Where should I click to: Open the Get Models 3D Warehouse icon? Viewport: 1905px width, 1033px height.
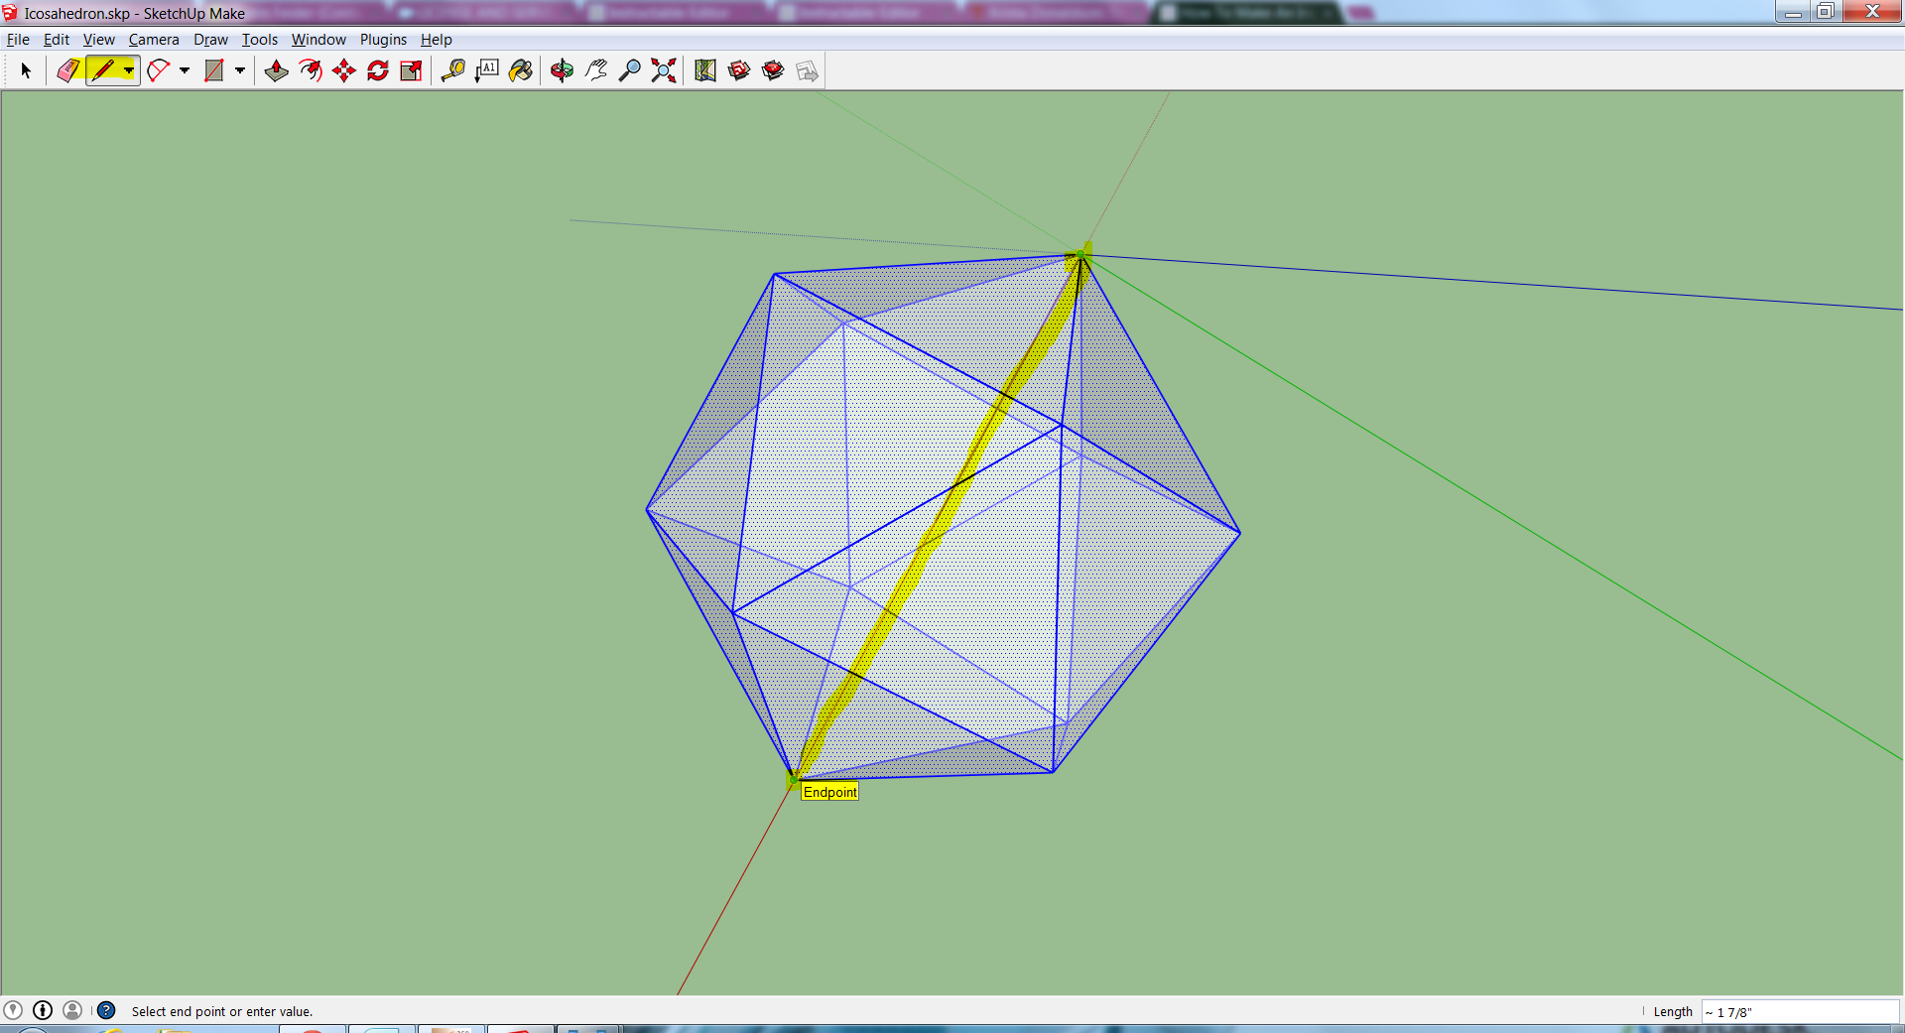[739, 70]
